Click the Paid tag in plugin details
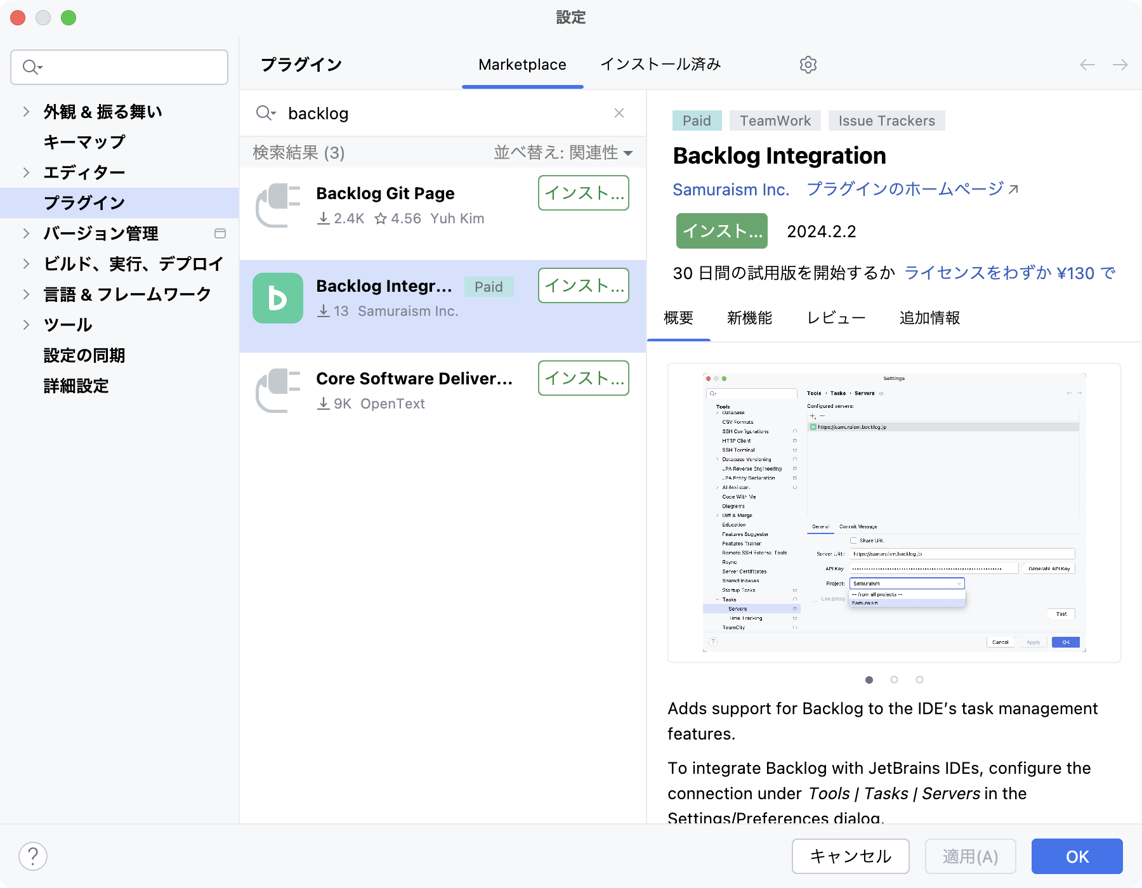The width and height of the screenshot is (1142, 888). tap(697, 121)
